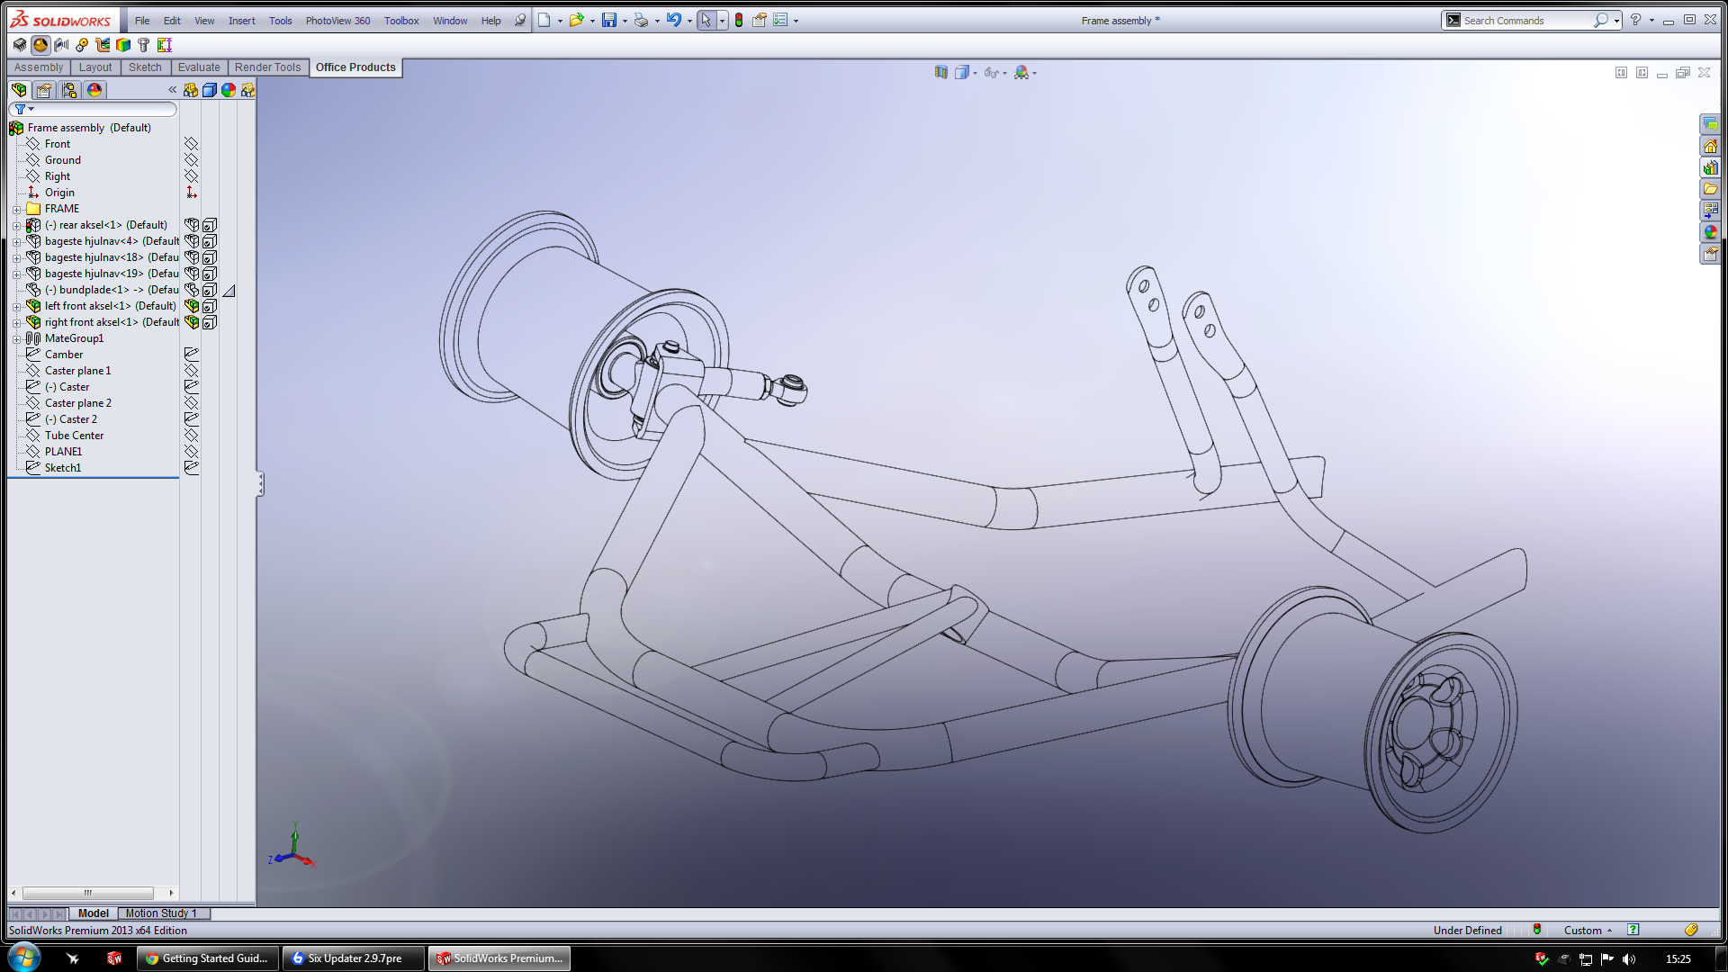The width and height of the screenshot is (1728, 972).
Task: Click the Motion Study 1 tab
Action: (161, 913)
